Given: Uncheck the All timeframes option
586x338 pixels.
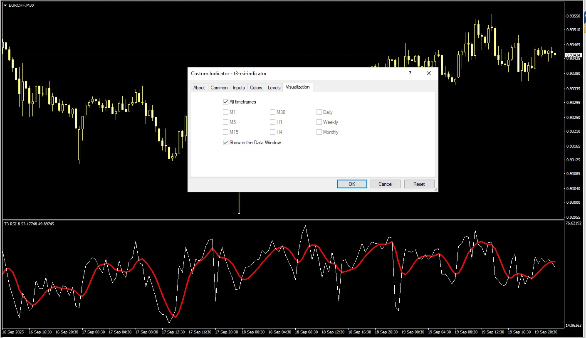Looking at the screenshot, I should point(225,101).
